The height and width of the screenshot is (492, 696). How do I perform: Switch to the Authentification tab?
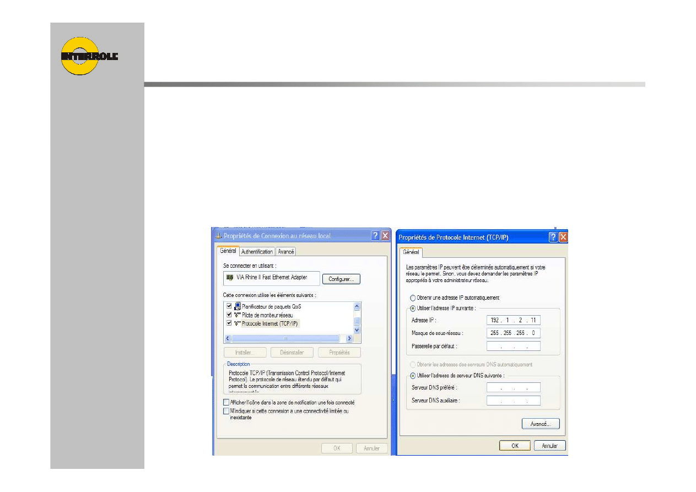257,252
